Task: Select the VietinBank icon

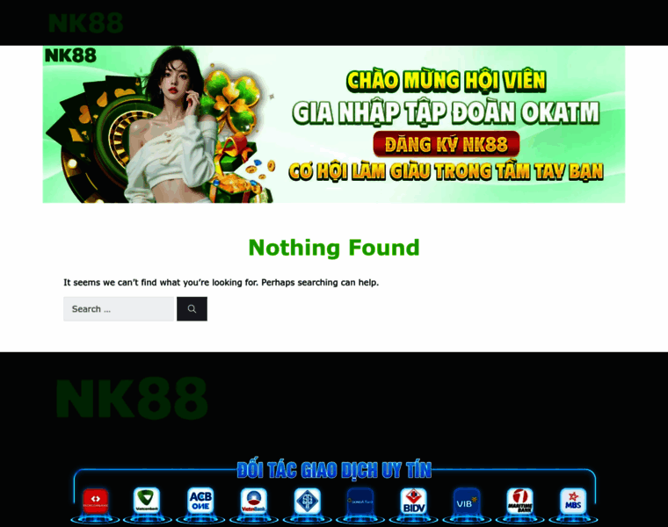Action: click(253, 501)
